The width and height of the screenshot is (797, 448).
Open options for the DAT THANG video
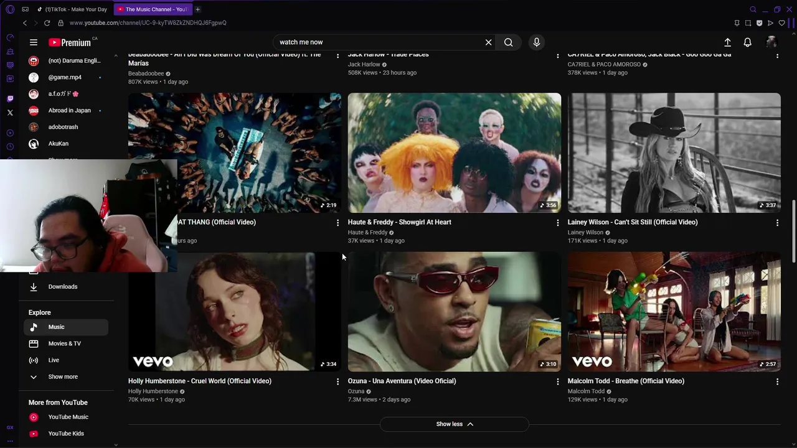click(x=337, y=223)
